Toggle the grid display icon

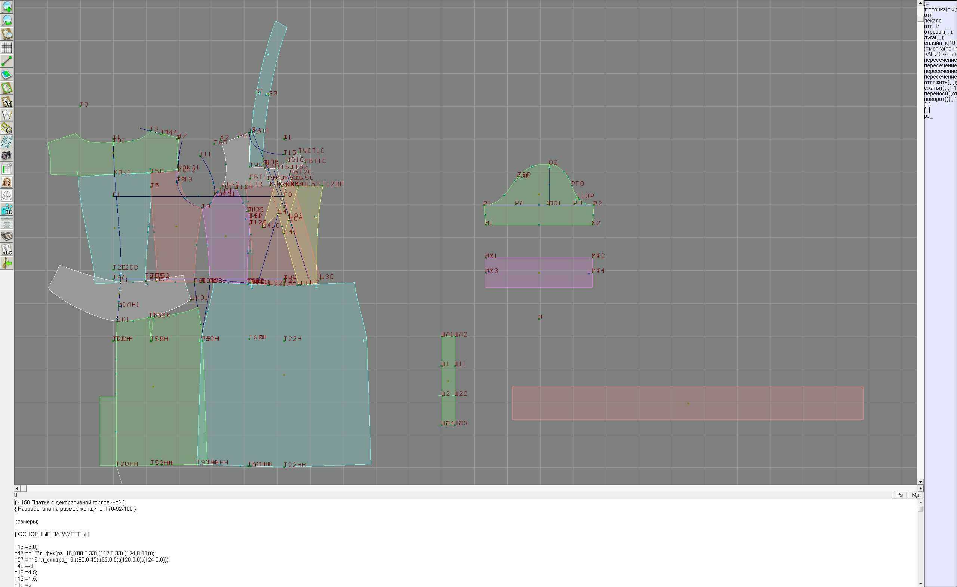click(7, 47)
